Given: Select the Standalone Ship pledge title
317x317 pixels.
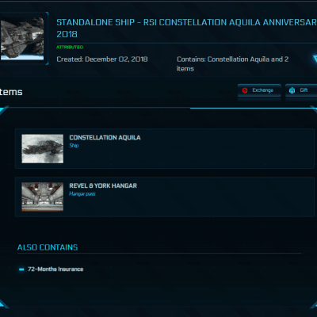Looking at the screenshot, I should click(x=186, y=29).
